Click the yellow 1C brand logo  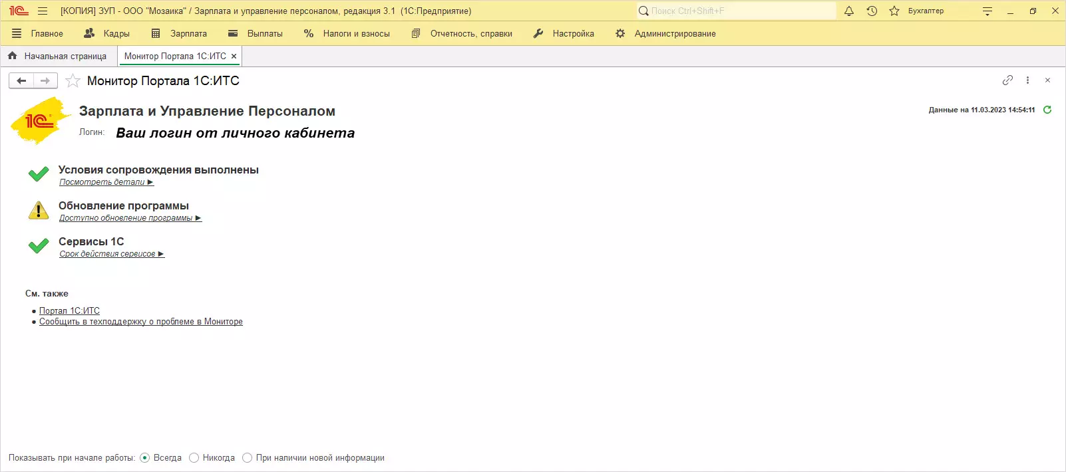40,120
